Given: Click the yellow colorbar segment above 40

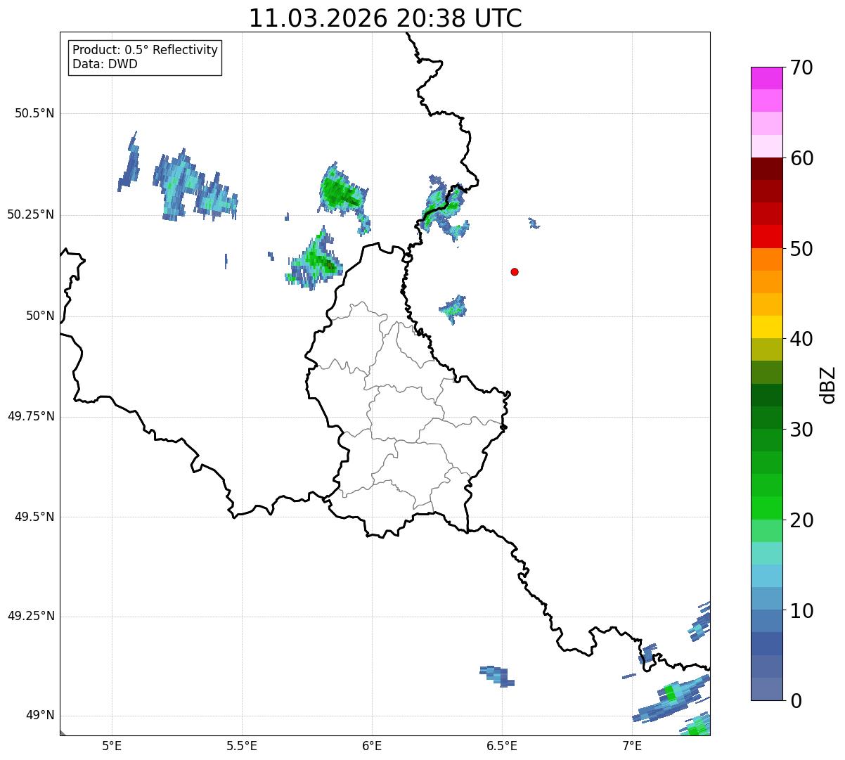Looking at the screenshot, I should [766, 327].
